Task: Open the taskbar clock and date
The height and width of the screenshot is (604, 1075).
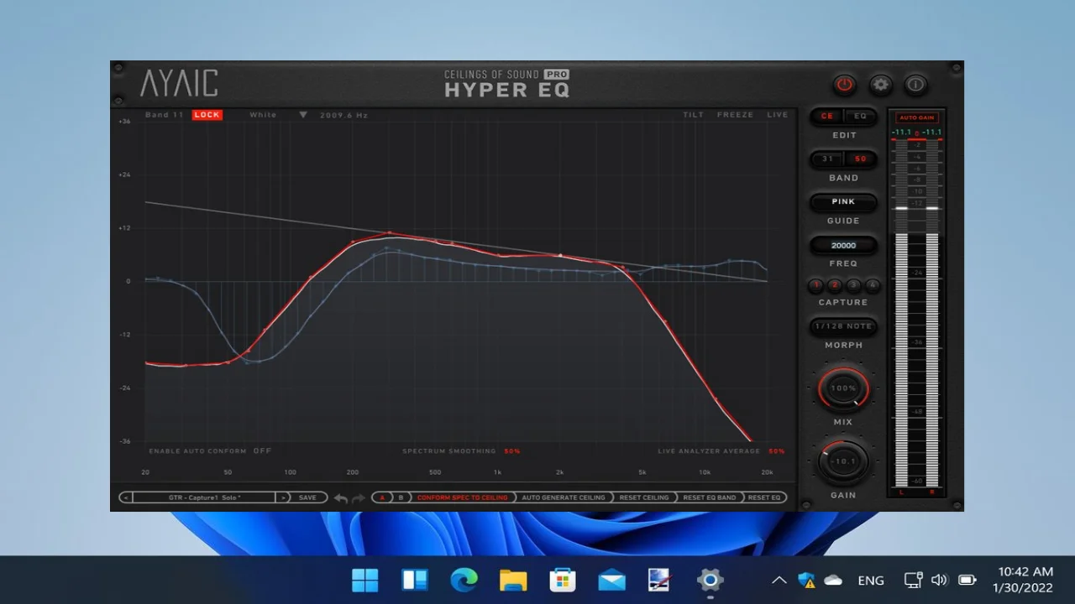Action: (1023, 580)
